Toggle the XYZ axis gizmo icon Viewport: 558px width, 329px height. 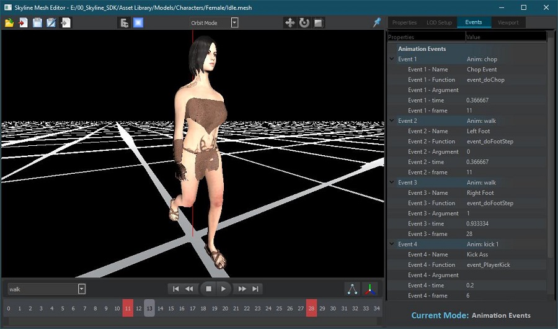(x=370, y=289)
